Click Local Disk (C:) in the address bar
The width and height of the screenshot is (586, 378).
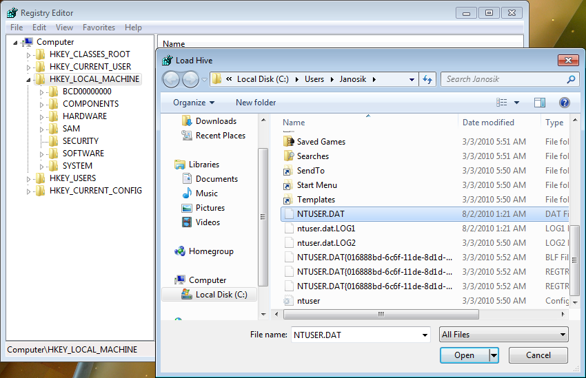(x=263, y=79)
